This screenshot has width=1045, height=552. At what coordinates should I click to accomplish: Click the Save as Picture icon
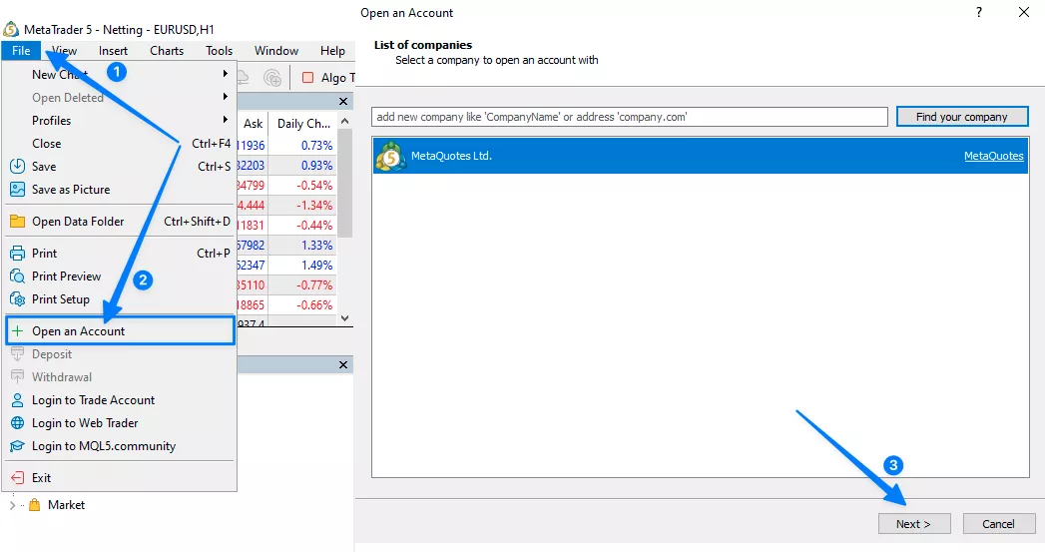[x=17, y=190]
